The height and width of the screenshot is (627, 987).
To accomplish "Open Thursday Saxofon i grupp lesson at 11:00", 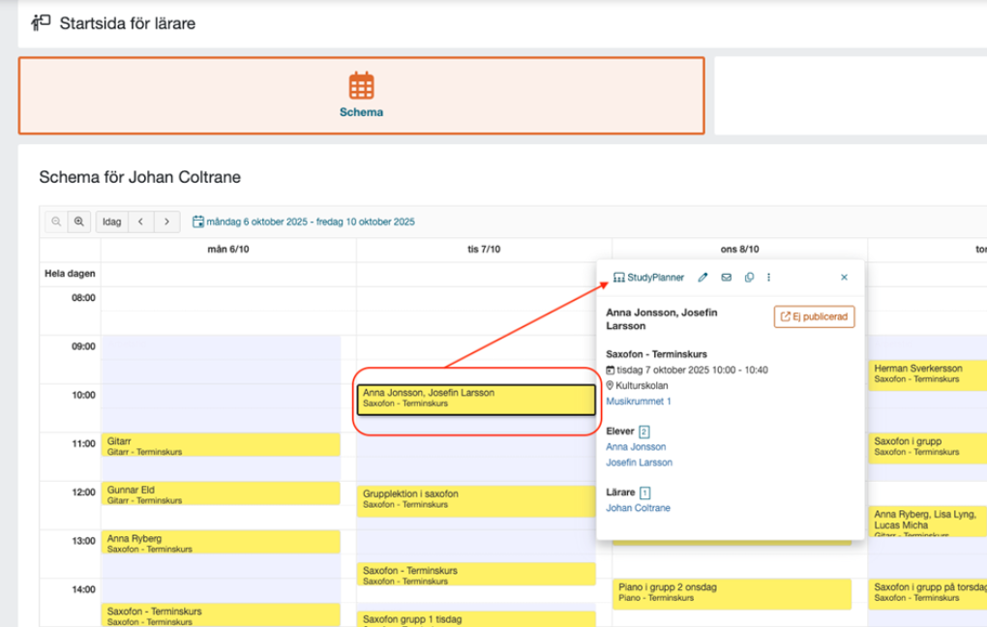I will (927, 448).
